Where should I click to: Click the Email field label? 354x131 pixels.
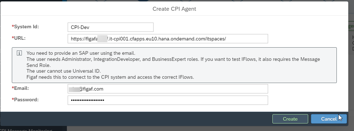coord(20,88)
